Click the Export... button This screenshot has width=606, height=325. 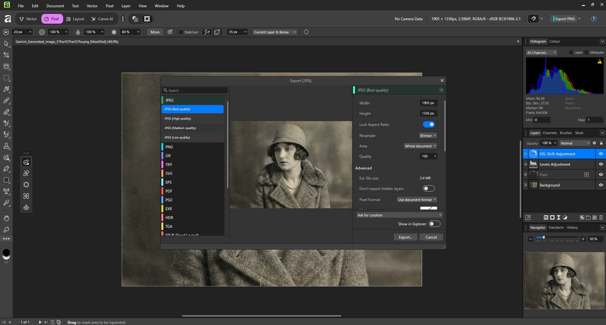click(x=405, y=237)
